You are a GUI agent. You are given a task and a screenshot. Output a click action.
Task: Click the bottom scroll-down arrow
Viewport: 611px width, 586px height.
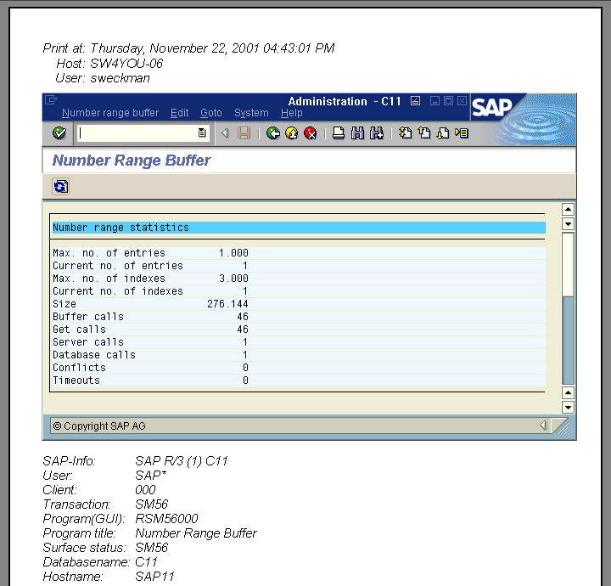point(568,408)
